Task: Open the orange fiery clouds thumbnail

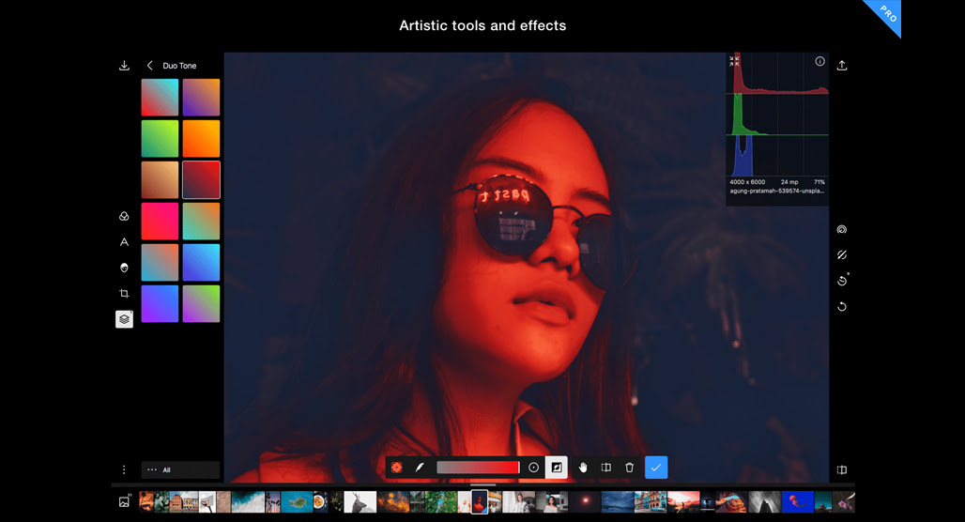Action: pos(393,502)
